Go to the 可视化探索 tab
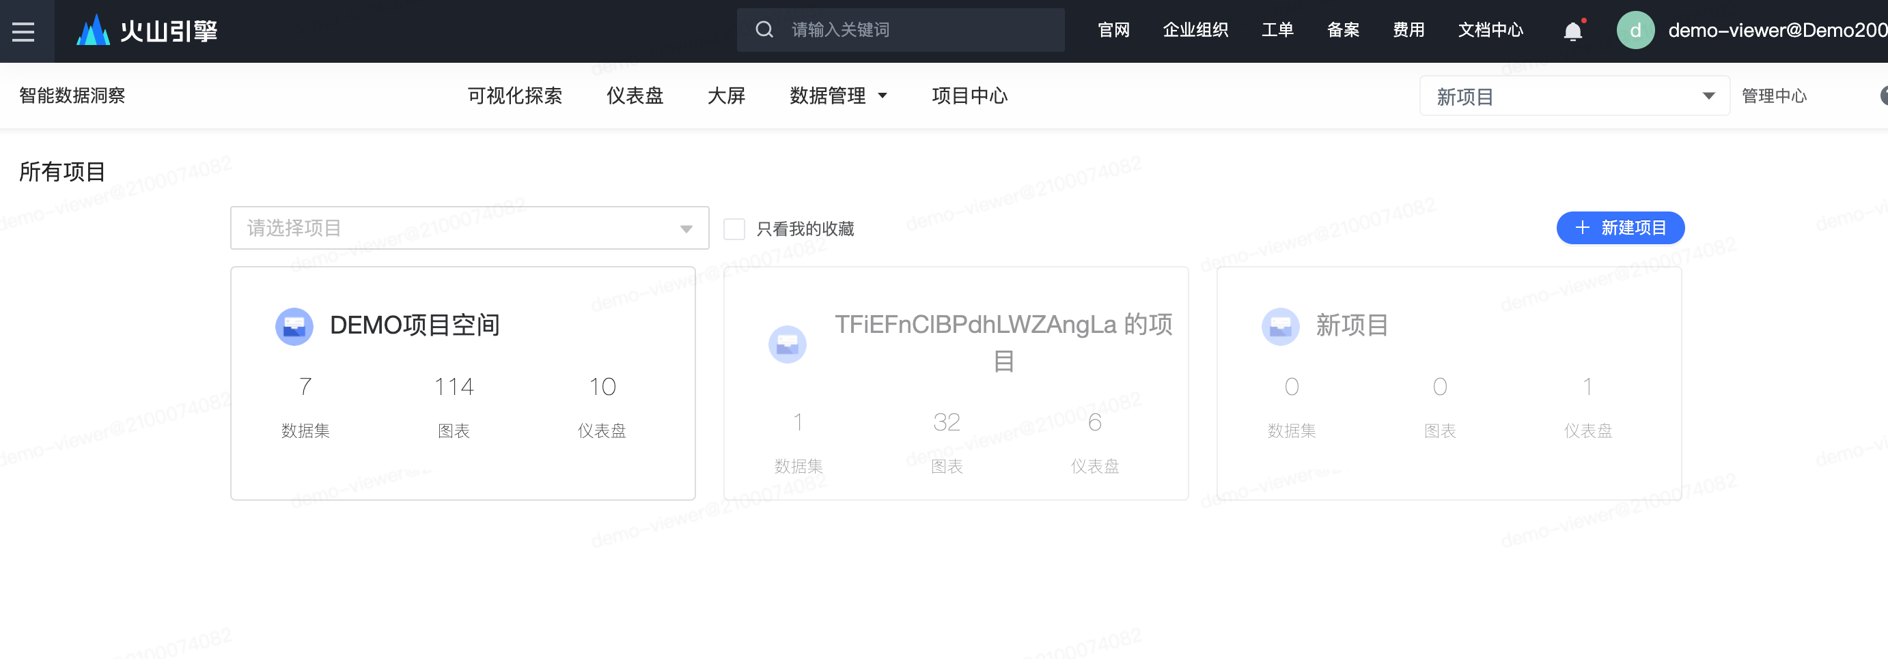The width and height of the screenshot is (1888, 659). pyautogui.click(x=514, y=96)
